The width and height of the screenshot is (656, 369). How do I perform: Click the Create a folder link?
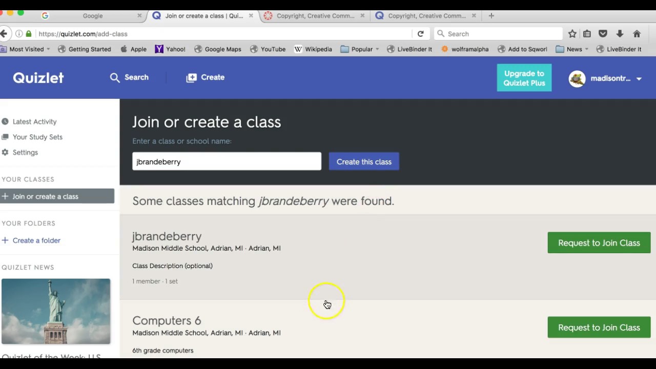36,240
